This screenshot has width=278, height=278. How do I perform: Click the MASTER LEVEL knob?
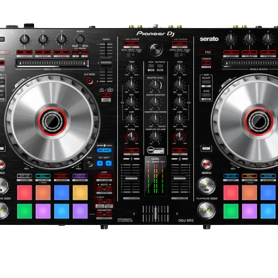(155, 85)
